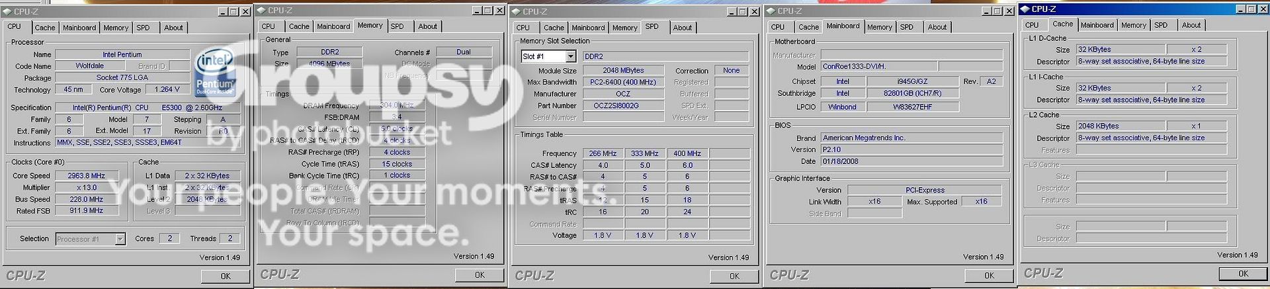Open the Mainboard tab in the Cache-tab window
The width and height of the screenshot is (1270, 289).
(x=1097, y=25)
